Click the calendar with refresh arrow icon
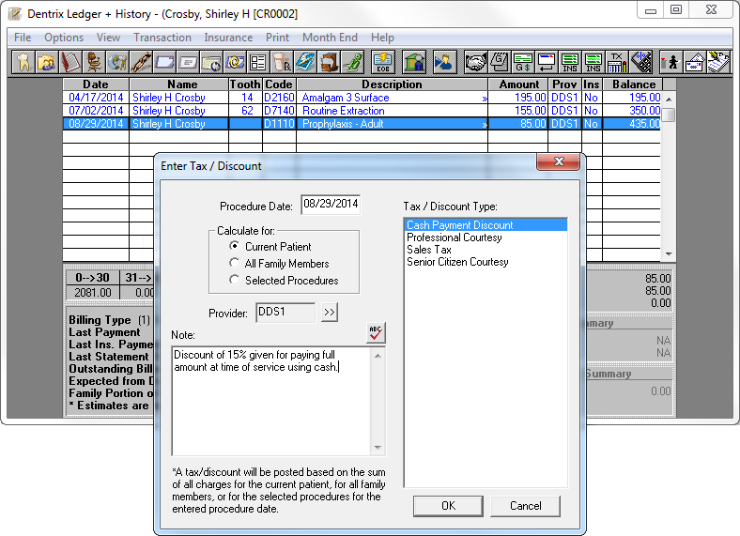The width and height of the screenshot is (740, 536). (x=211, y=62)
